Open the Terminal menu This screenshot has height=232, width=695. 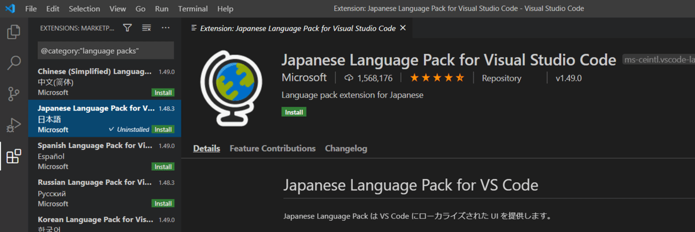[x=193, y=9]
